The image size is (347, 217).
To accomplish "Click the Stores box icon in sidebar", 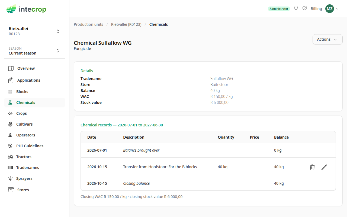I will pyautogui.click(x=11, y=190).
